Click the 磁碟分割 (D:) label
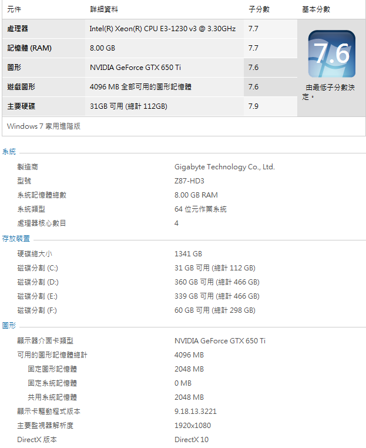Screen dimensions: 366x448 [38, 282]
